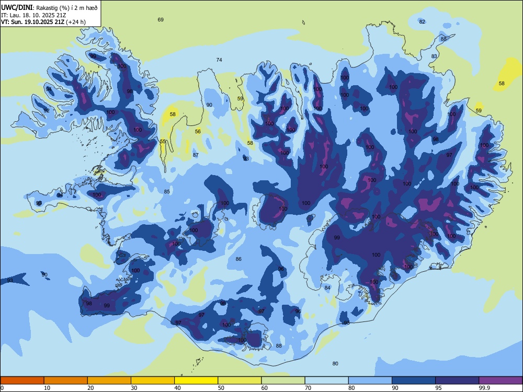Click the '20' legend scale label
The image size is (523, 392).
pos(90,388)
